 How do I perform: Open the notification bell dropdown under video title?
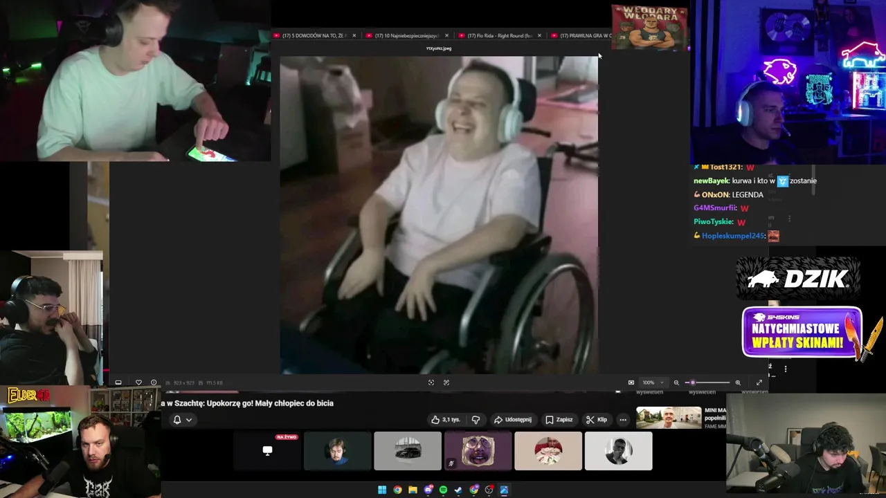[182, 420]
